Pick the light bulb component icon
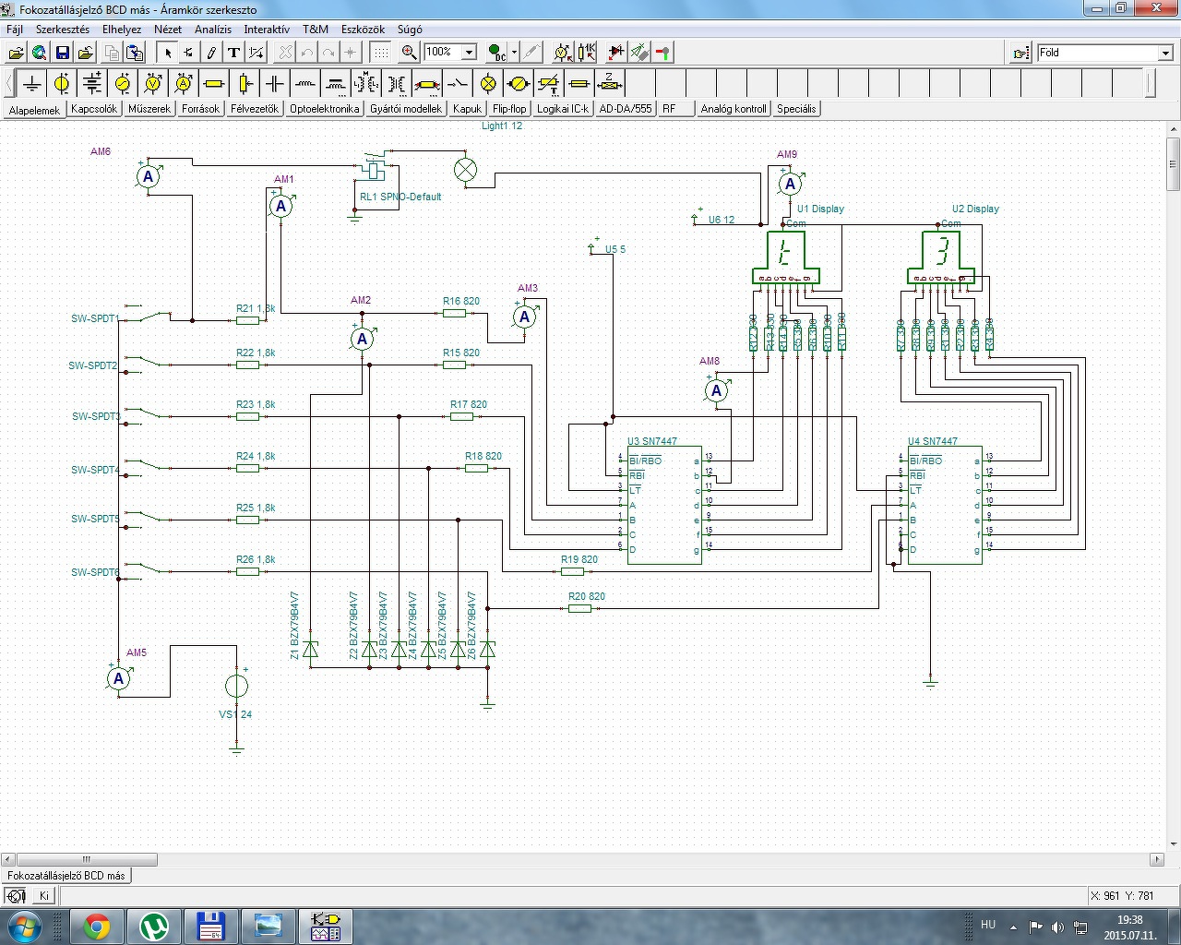The image size is (1181, 945). 488,84
